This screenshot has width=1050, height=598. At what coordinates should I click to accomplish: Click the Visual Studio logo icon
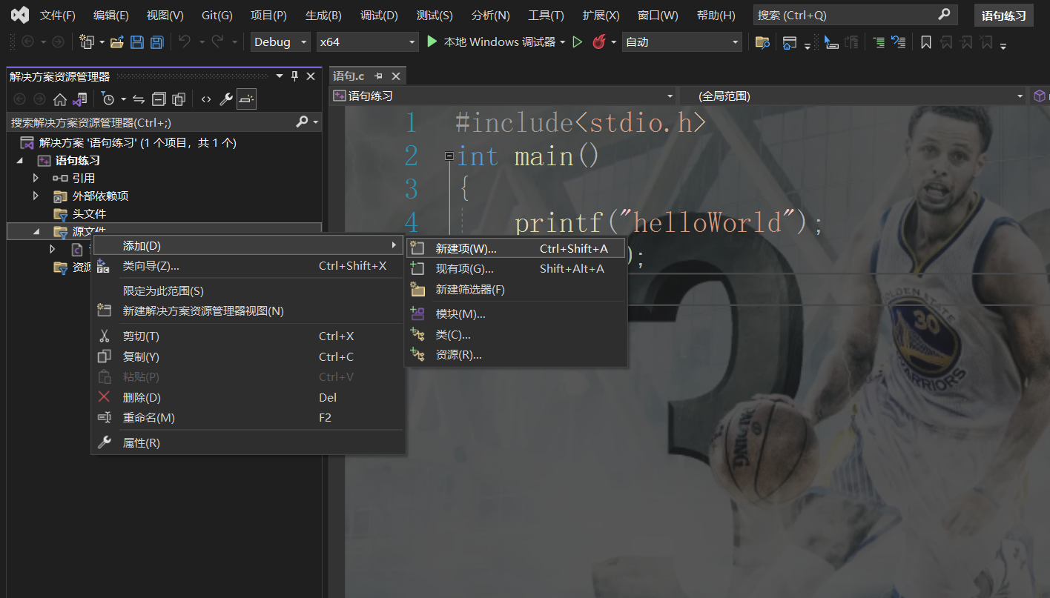tap(19, 15)
